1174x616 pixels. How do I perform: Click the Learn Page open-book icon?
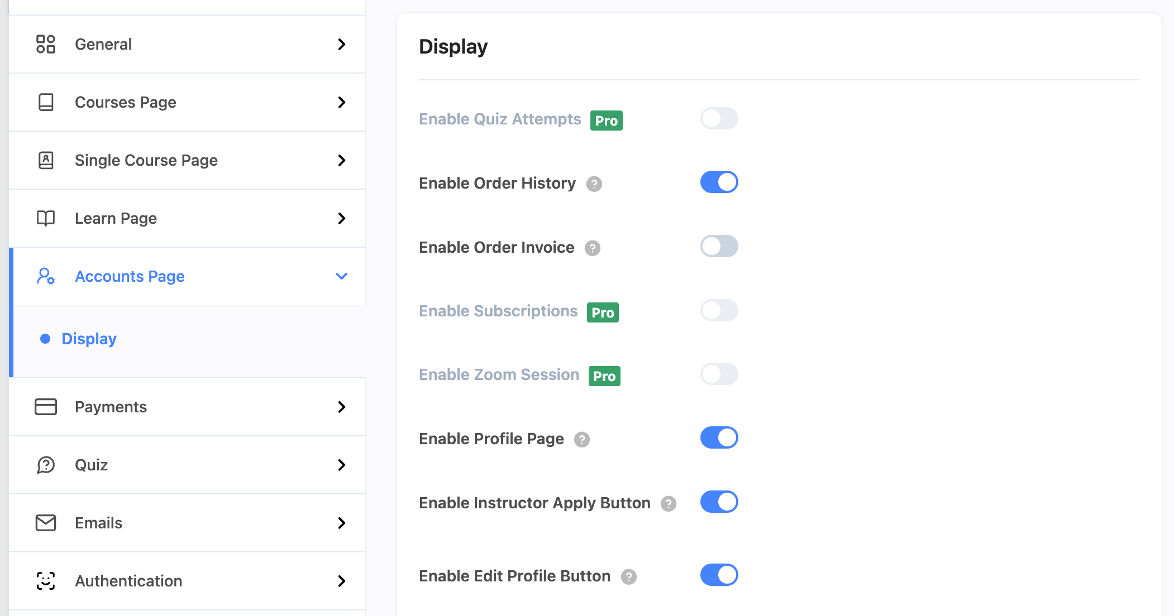pos(46,218)
